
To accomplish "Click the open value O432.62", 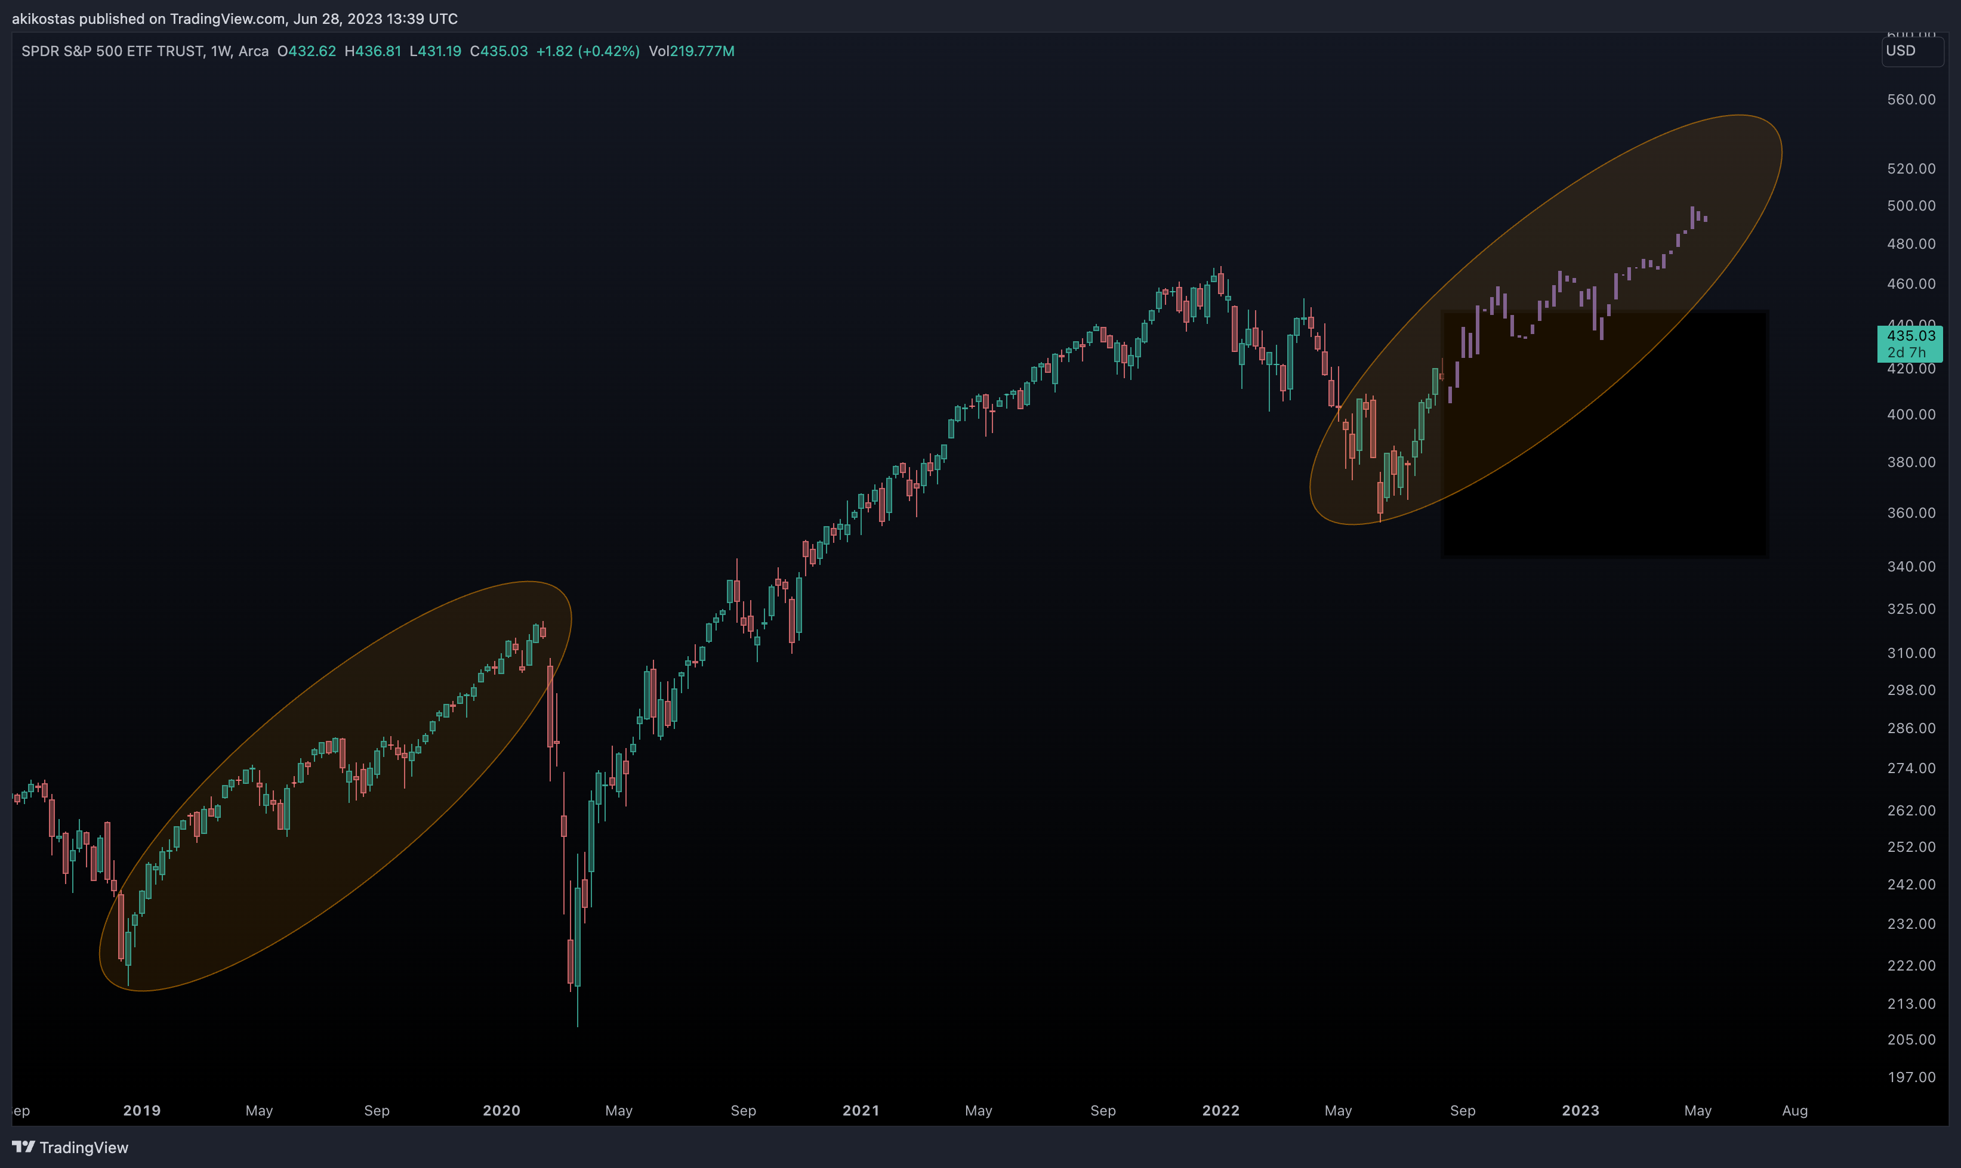I will tap(306, 51).
